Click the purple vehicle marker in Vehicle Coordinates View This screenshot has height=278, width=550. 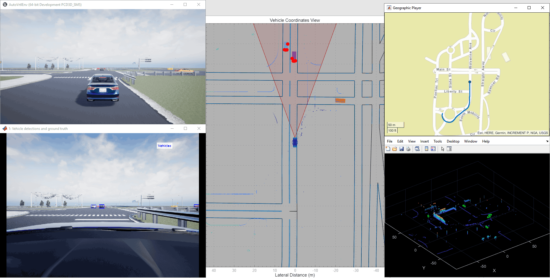[x=294, y=55]
